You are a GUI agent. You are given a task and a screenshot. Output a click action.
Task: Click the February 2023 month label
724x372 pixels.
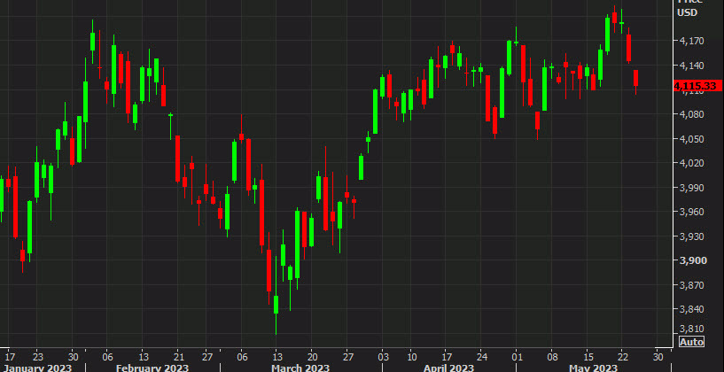[x=152, y=368]
